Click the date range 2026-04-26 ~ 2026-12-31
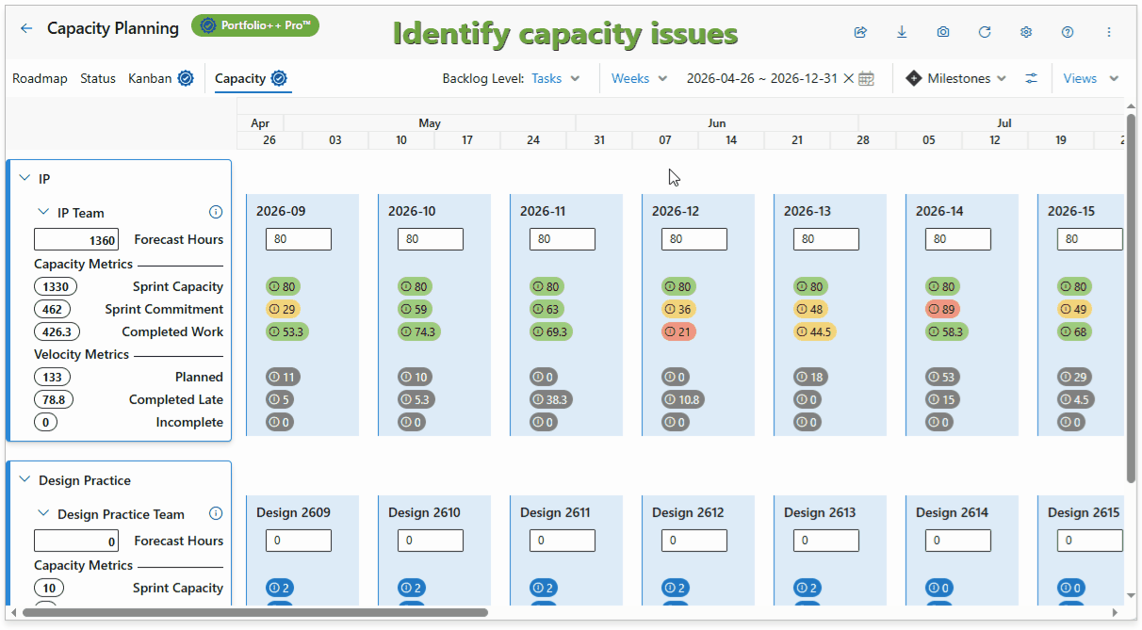 (x=762, y=78)
